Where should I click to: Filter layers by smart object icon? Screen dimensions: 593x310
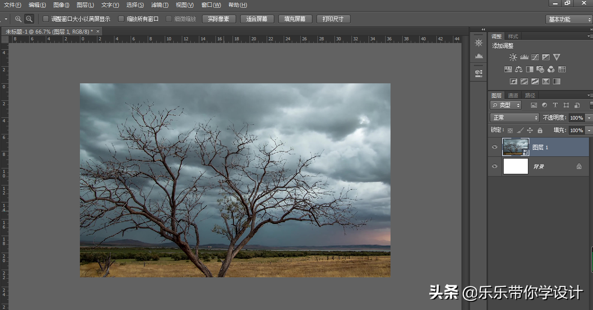pyautogui.click(x=577, y=105)
